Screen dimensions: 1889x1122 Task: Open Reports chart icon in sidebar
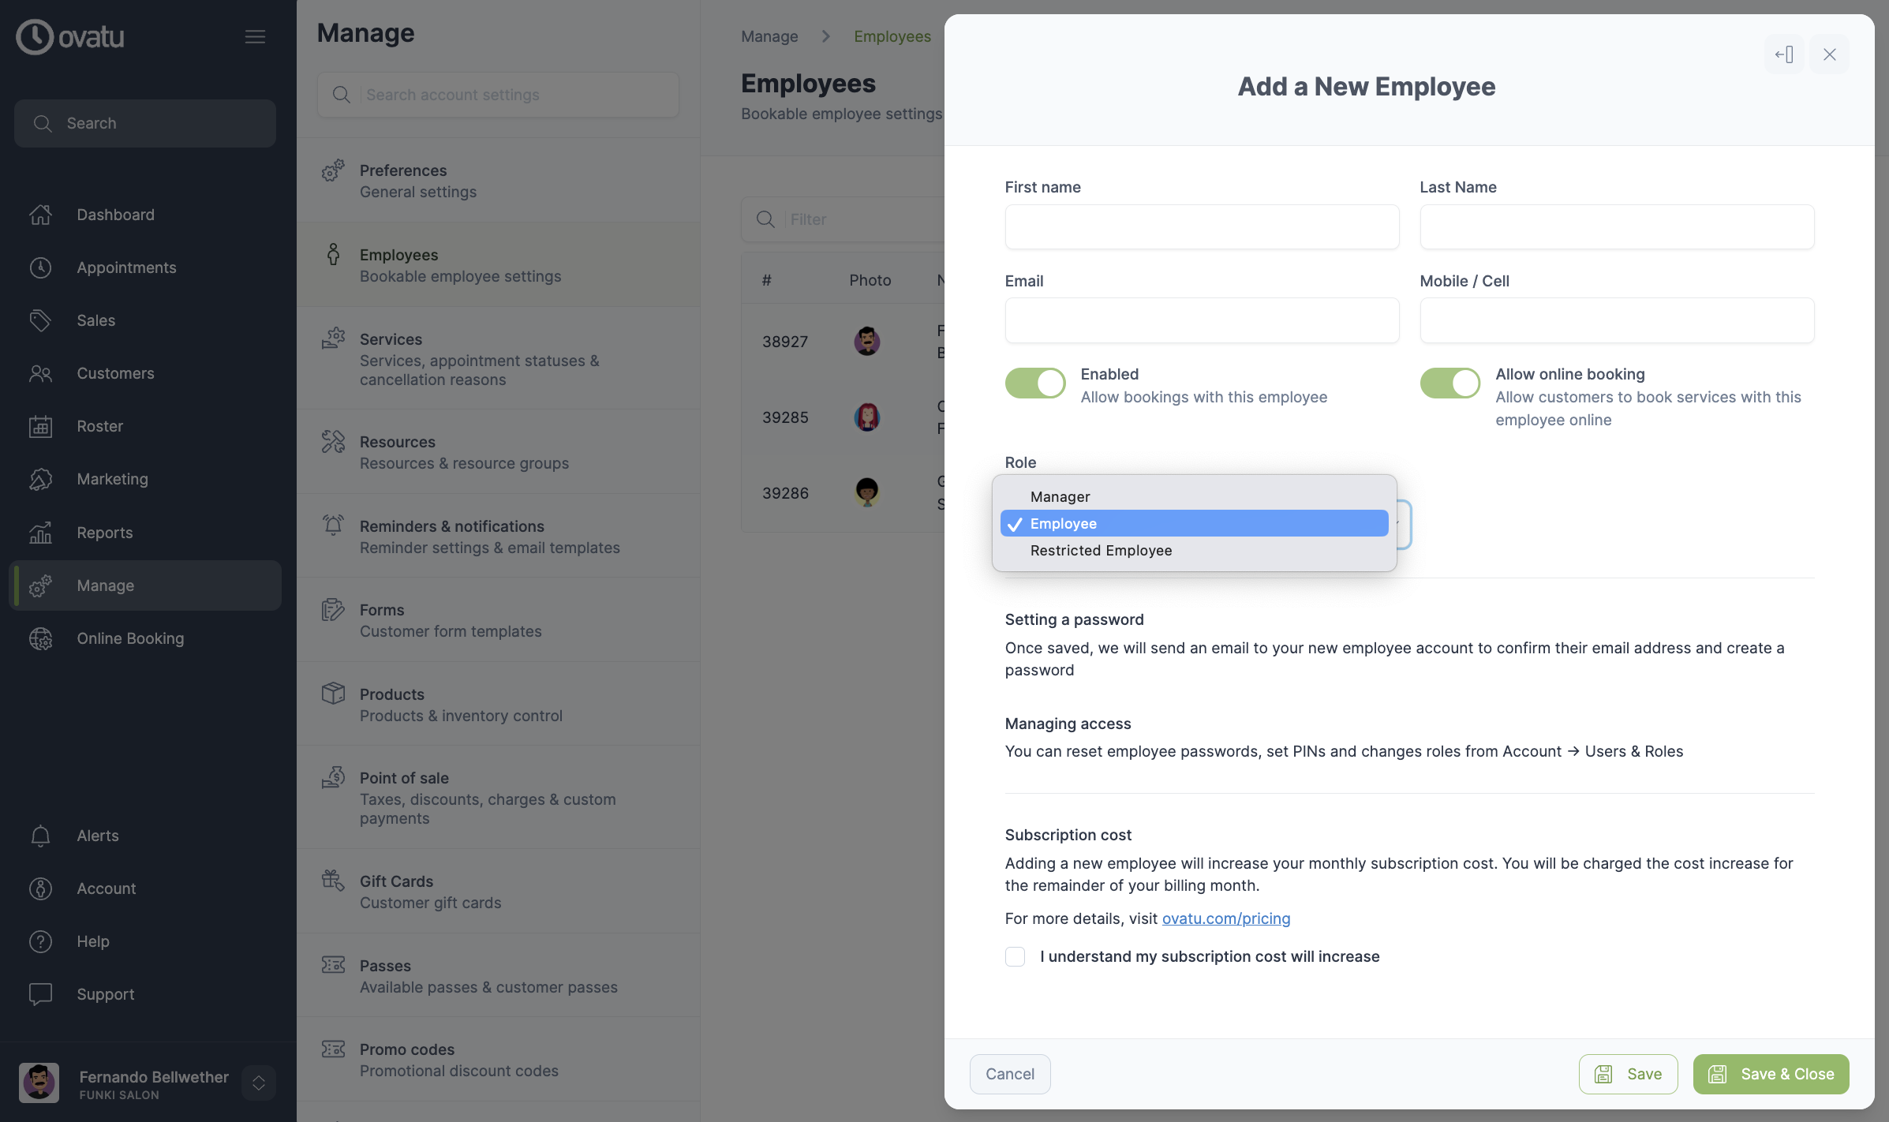tap(41, 533)
